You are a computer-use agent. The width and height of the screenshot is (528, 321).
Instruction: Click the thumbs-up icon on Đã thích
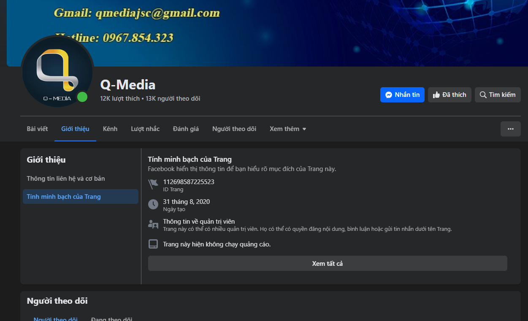point(436,95)
